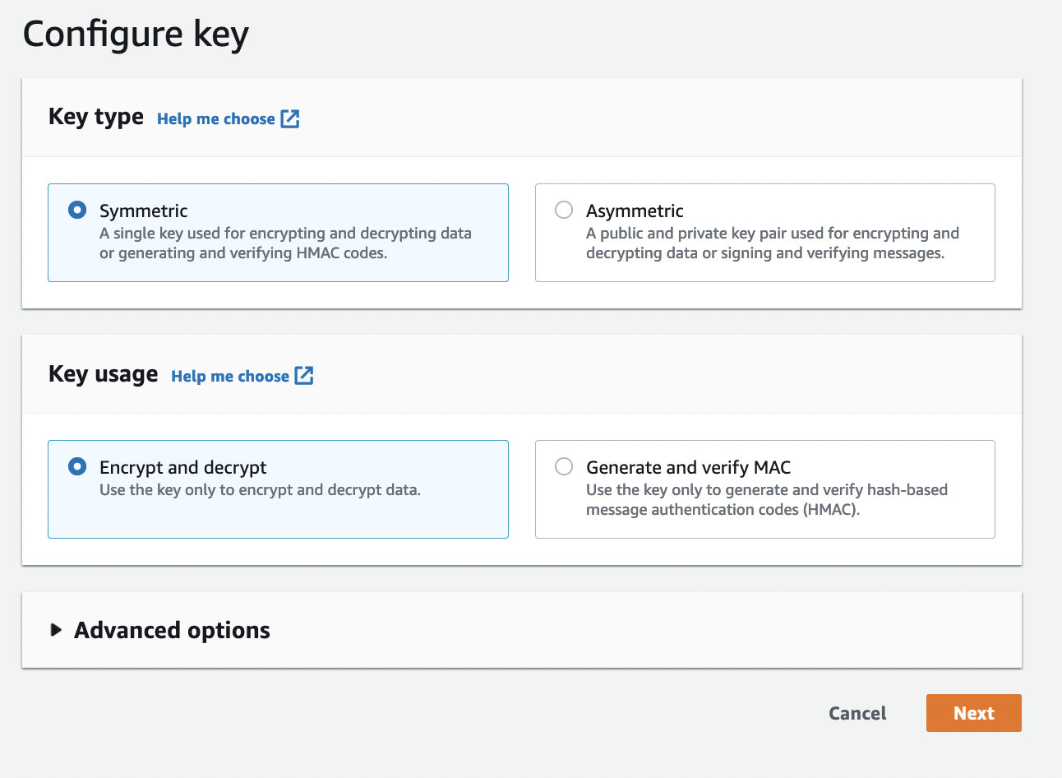Select the Symmetric radio button

(x=77, y=210)
